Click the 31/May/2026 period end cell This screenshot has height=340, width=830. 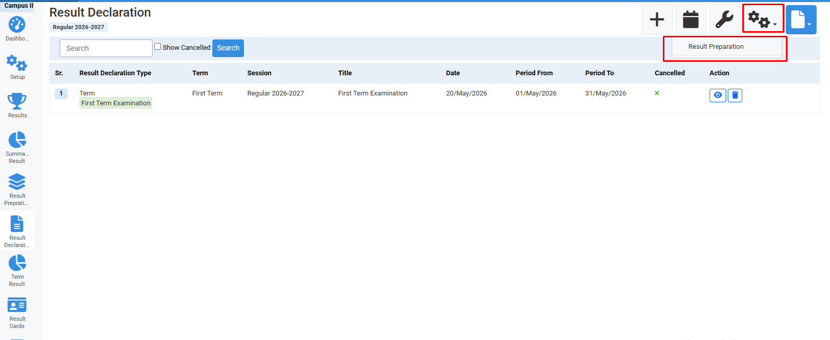(606, 93)
